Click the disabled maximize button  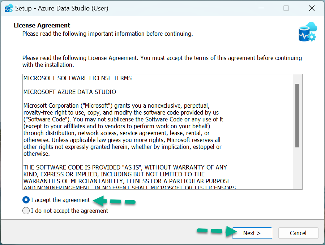coord(286,8)
